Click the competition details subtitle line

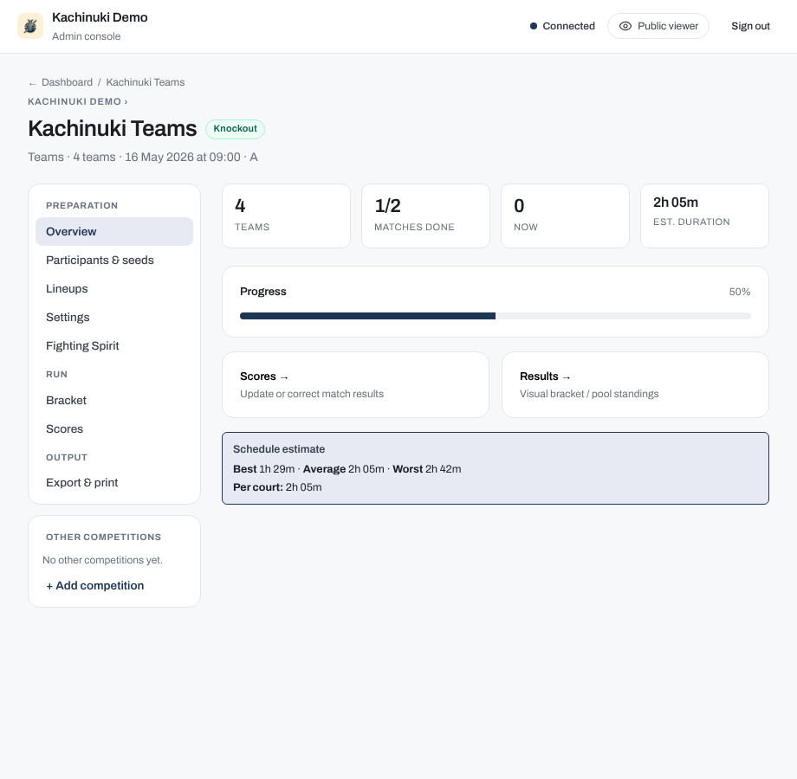pyautogui.click(x=143, y=157)
